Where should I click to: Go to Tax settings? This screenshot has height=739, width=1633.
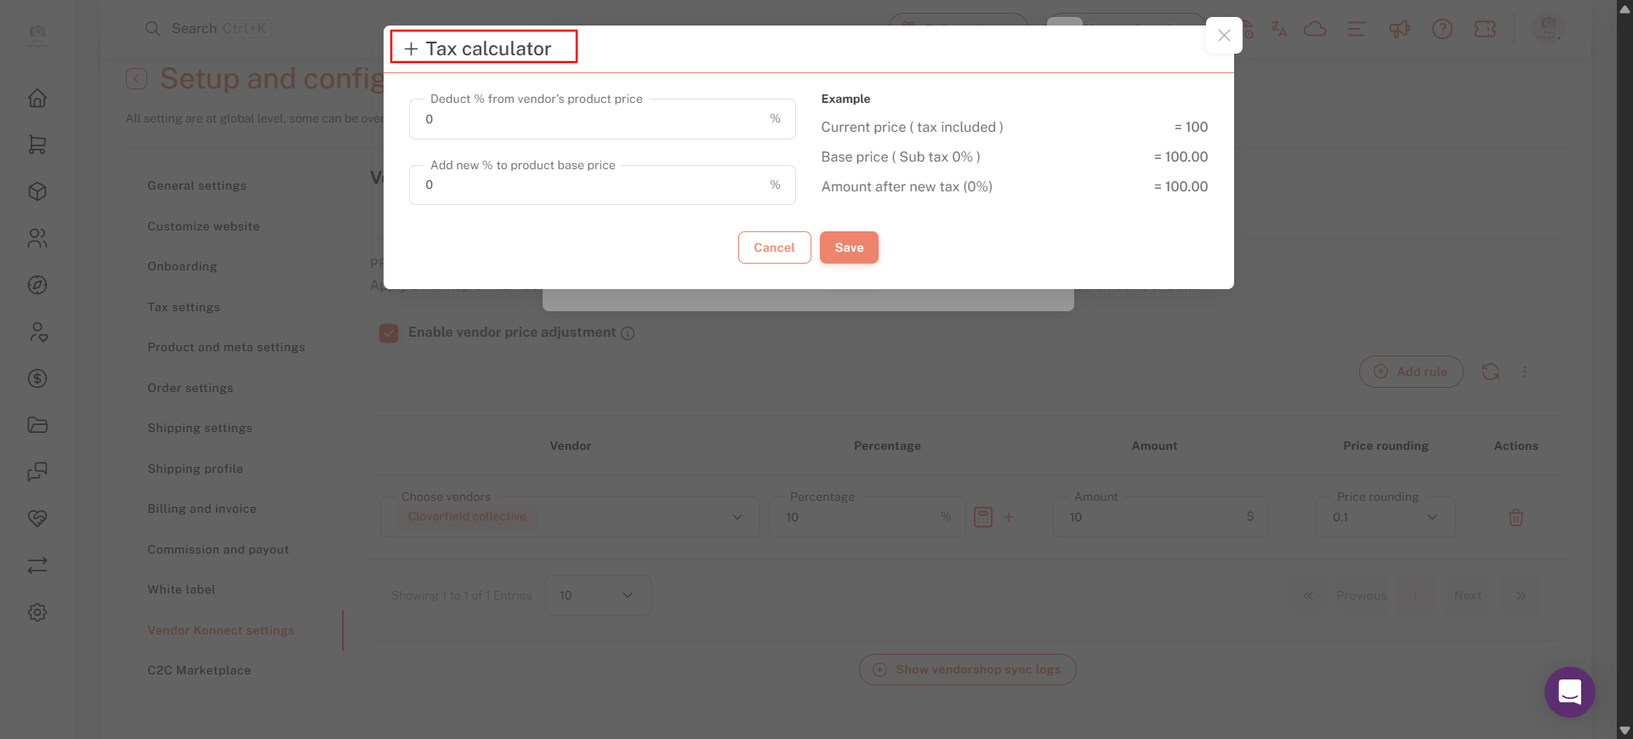(184, 307)
